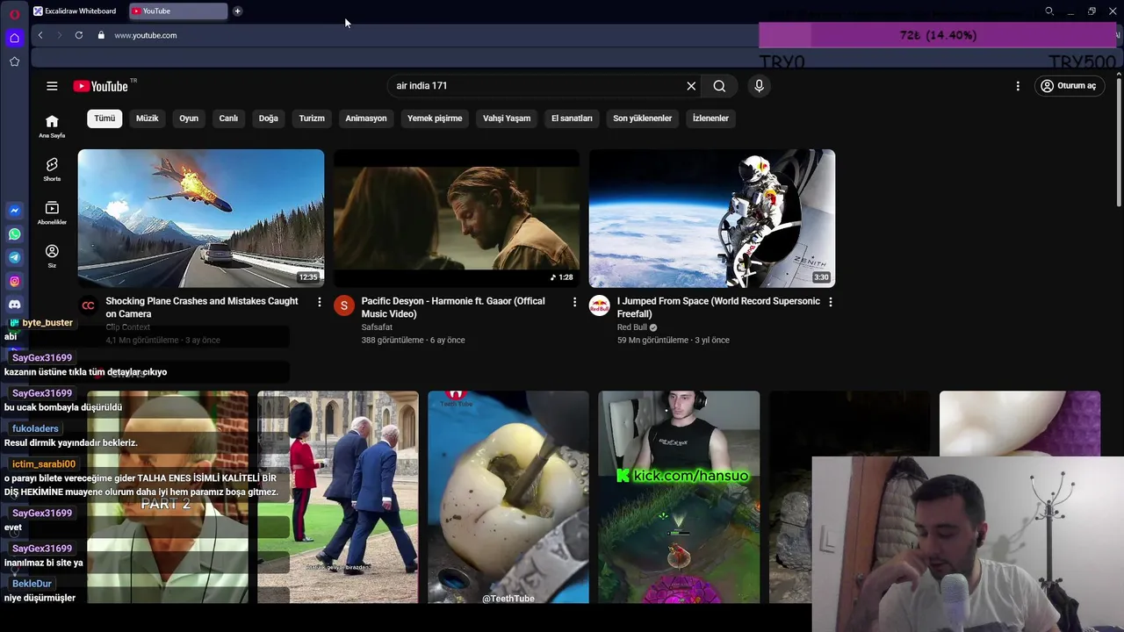Open the PART 2 Short thumbnail
Screen dimensions: 1124x632
(168, 497)
